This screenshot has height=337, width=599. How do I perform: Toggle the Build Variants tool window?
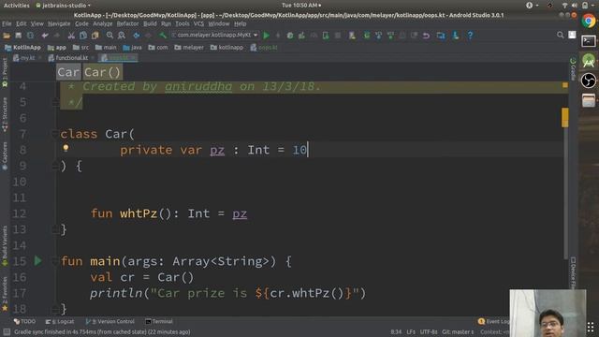5,245
